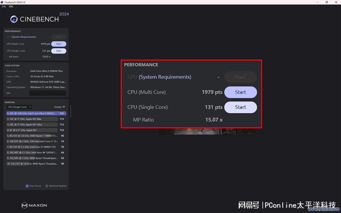The height and width of the screenshot is (213, 341).
Task: Click the score 113 of the Apple M1 Max row
Action: point(62,119)
